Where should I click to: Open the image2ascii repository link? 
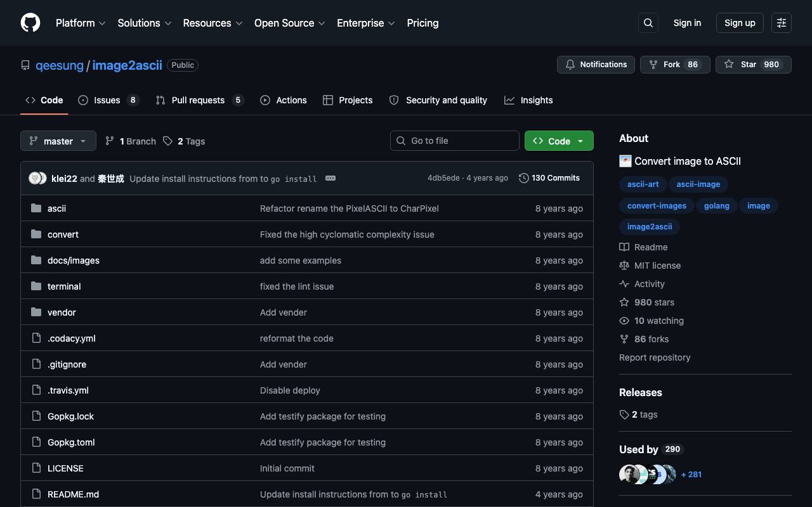[127, 65]
